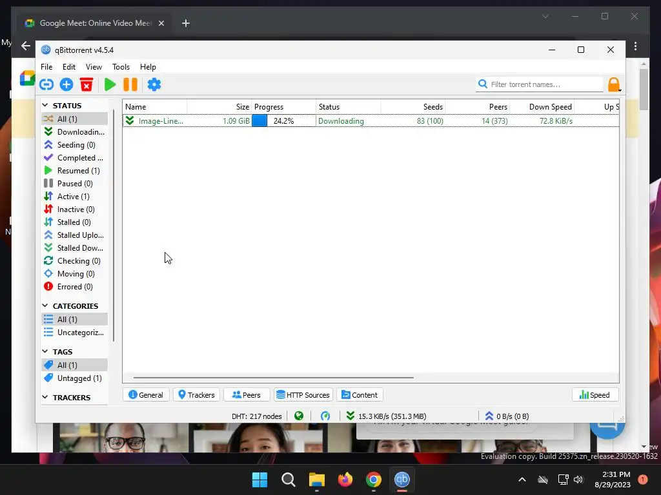Select the Moving (0) filter
Image resolution: width=661 pixels, height=495 pixels.
click(x=75, y=273)
